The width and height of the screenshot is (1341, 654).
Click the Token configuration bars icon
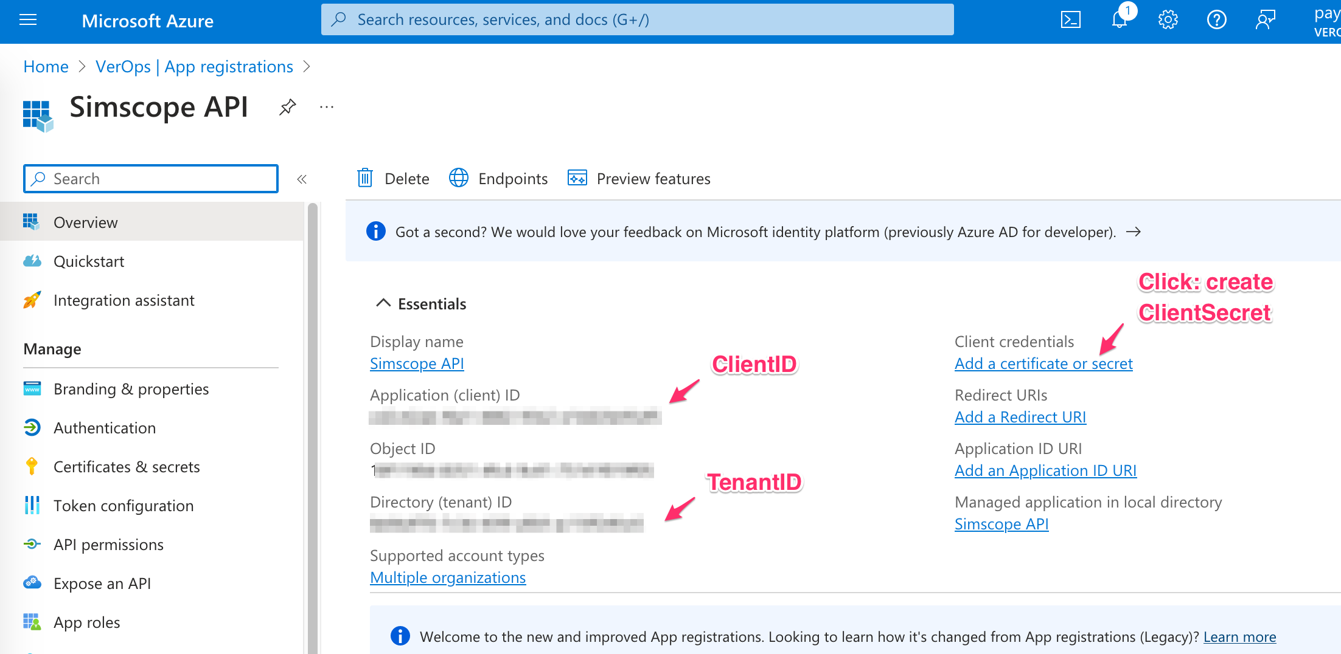tap(32, 505)
